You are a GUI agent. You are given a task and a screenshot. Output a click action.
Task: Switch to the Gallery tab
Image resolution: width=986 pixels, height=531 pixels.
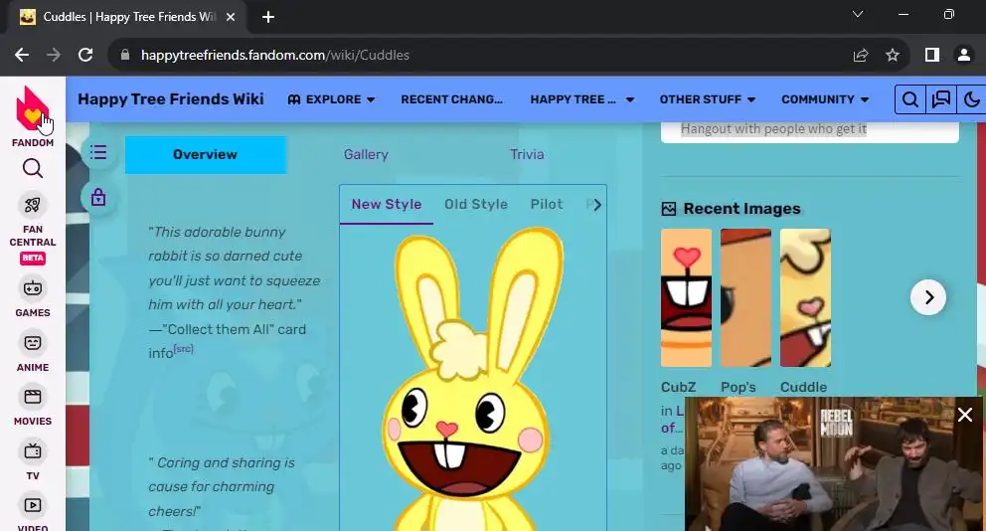coord(366,155)
